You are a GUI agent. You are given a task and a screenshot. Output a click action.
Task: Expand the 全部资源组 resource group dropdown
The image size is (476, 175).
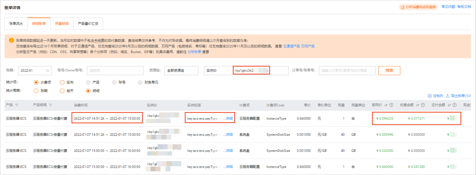pos(181,71)
